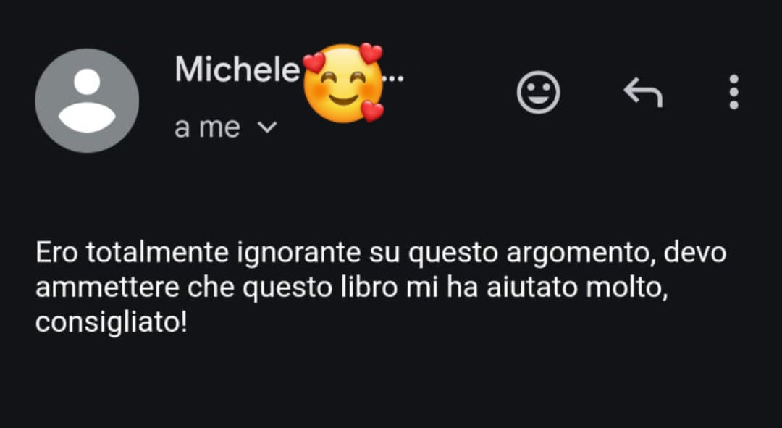Screen dimensions: 782x428
Task: Tap the word 'devo' in the first line
Action: 694,253
